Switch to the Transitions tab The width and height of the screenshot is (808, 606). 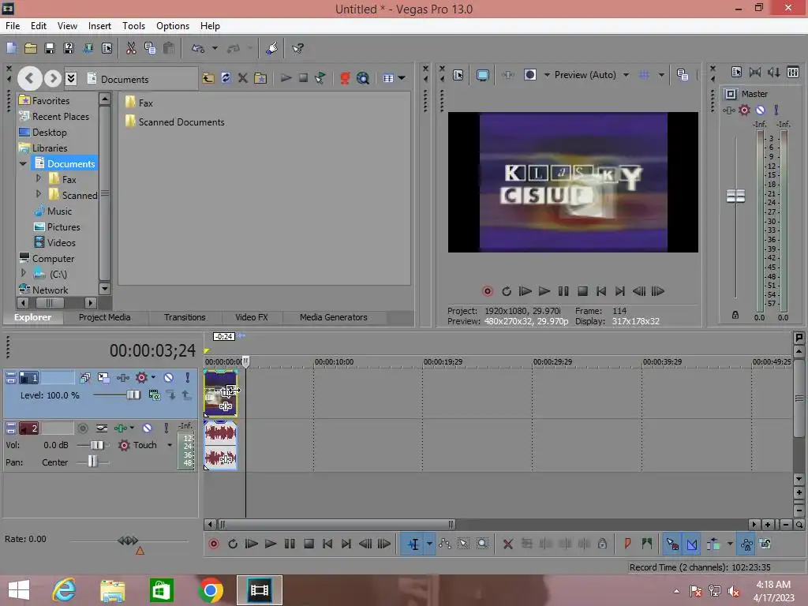pyautogui.click(x=185, y=317)
